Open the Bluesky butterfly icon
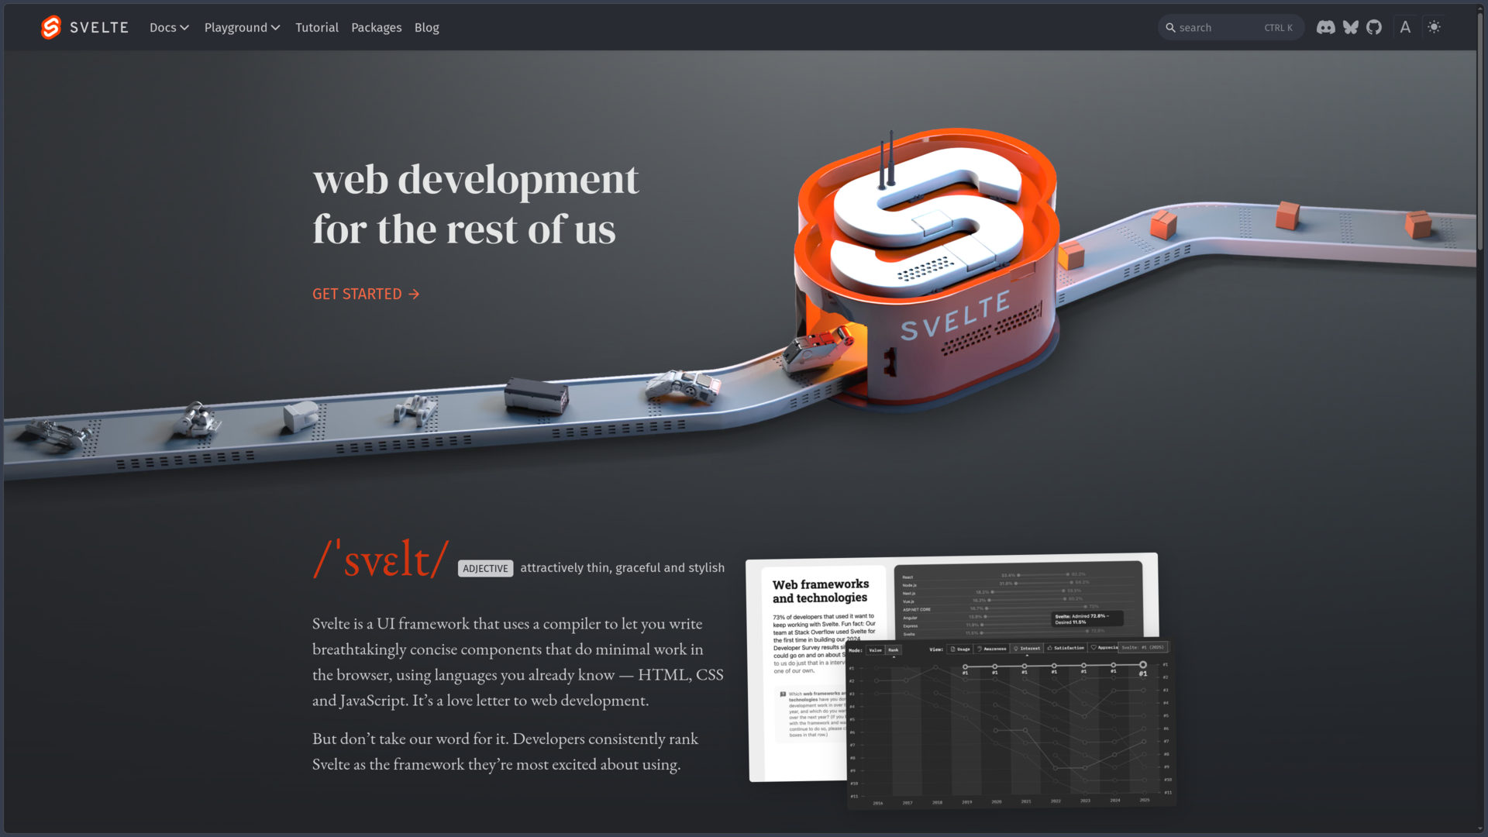This screenshot has height=837, width=1488. [1351, 27]
